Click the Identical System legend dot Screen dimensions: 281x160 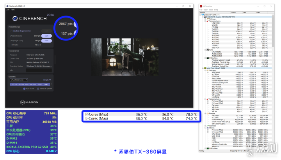tap(38, 89)
